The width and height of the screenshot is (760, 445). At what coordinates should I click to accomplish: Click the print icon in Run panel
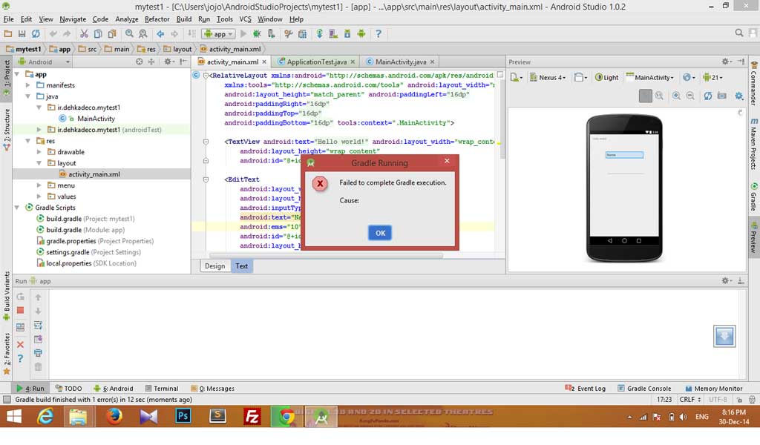pos(39,353)
